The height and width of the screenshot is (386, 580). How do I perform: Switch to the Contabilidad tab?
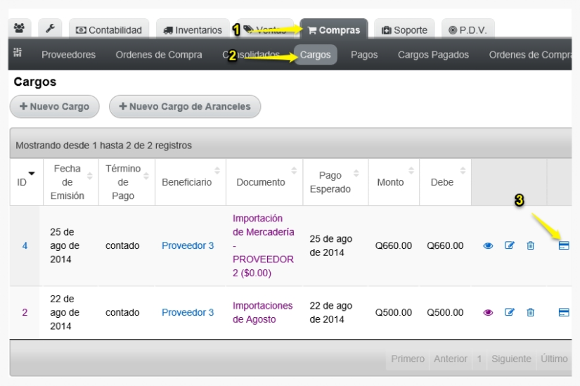[109, 30]
